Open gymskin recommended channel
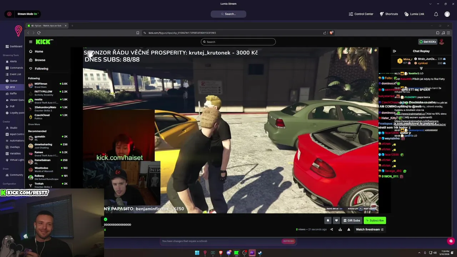This screenshot has height=257, width=457. 48,138
